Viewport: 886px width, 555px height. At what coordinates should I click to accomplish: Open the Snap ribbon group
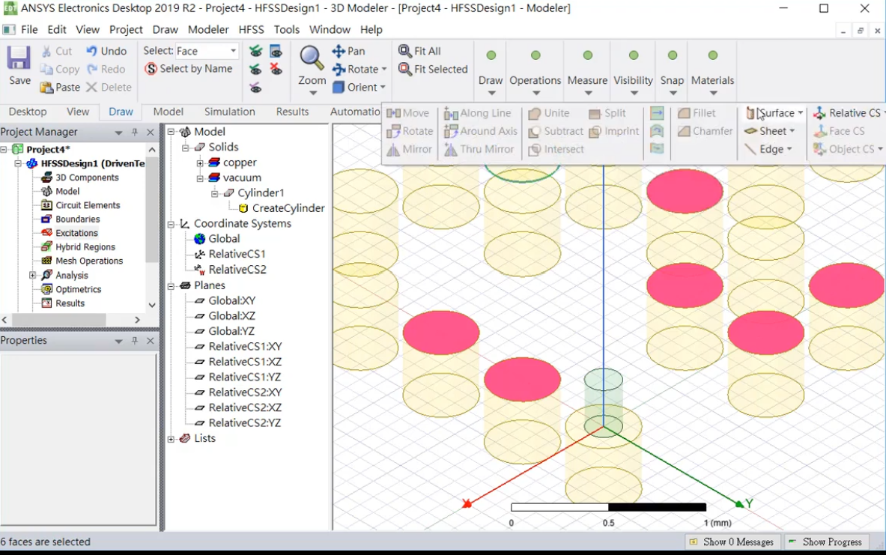coord(672,73)
